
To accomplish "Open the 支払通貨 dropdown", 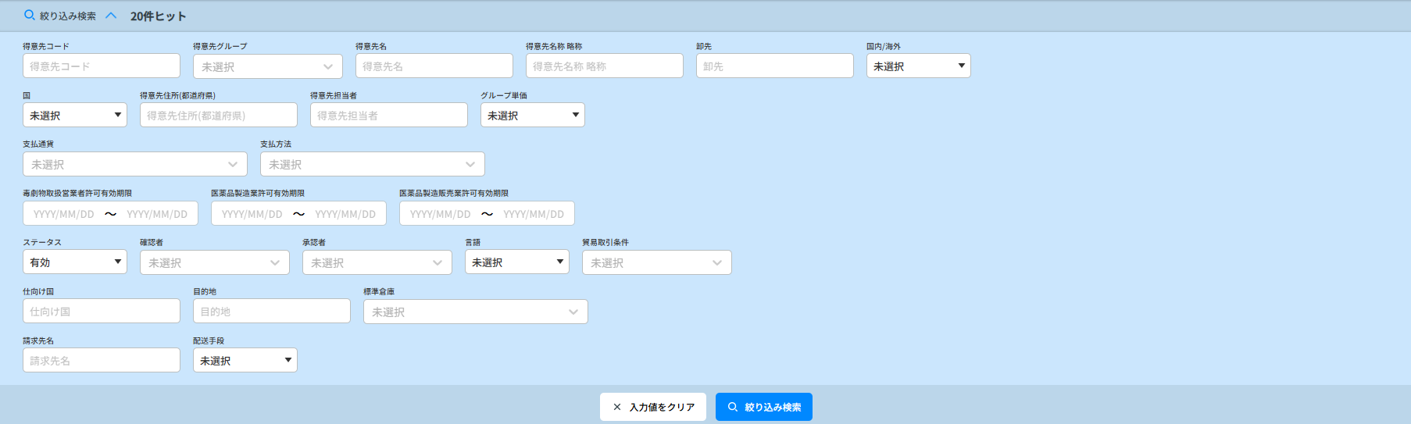I will pos(134,164).
